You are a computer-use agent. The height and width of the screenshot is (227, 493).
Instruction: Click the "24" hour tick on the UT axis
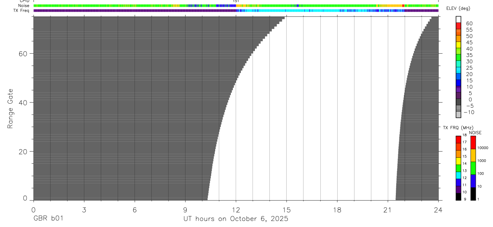[438, 210]
